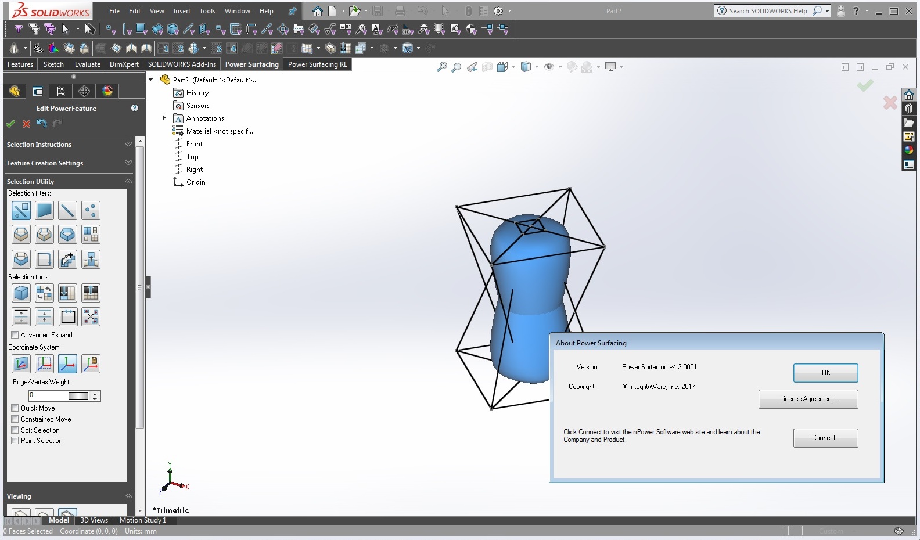The image size is (920, 540).
Task: Open the File menu
Action: coord(114,11)
